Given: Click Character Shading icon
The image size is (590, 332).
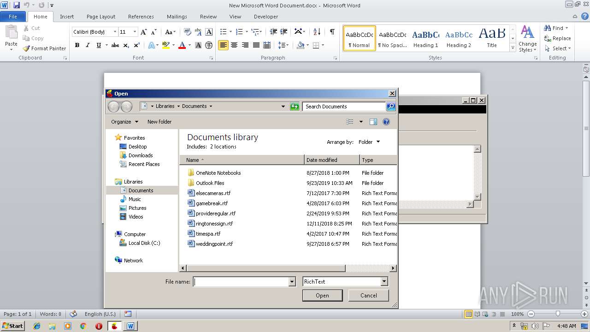Looking at the screenshot, I should click(198, 45).
